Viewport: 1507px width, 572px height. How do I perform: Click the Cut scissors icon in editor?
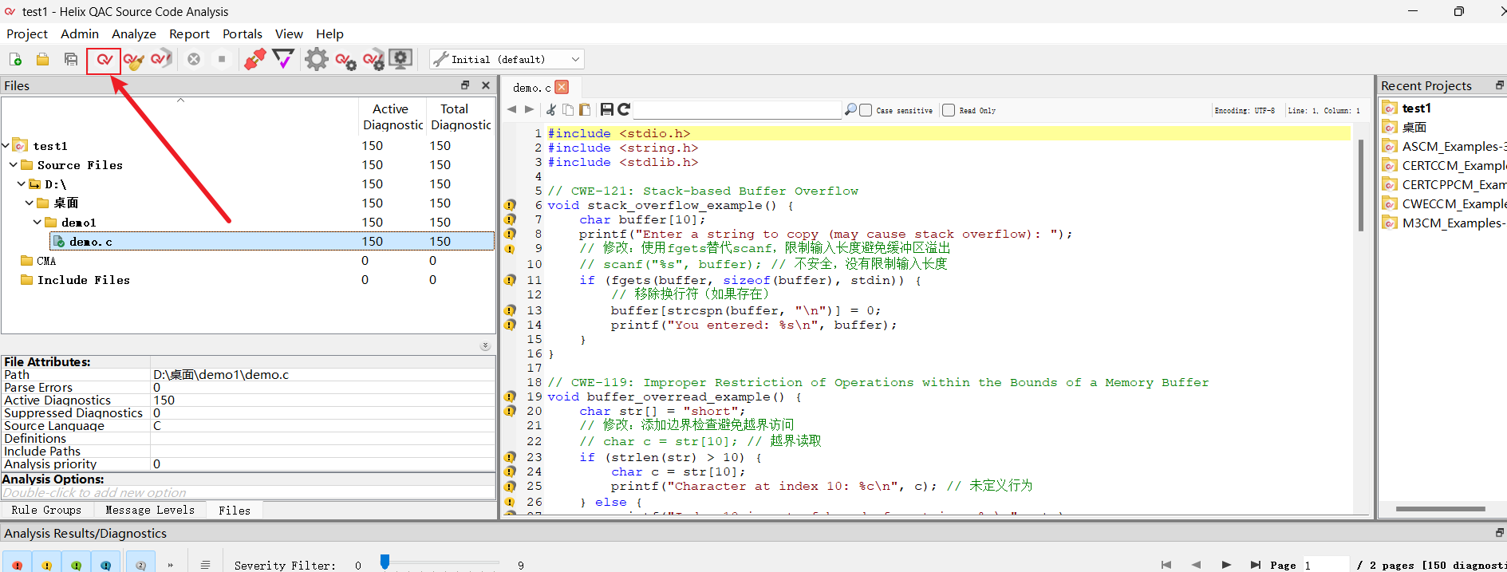coord(551,110)
